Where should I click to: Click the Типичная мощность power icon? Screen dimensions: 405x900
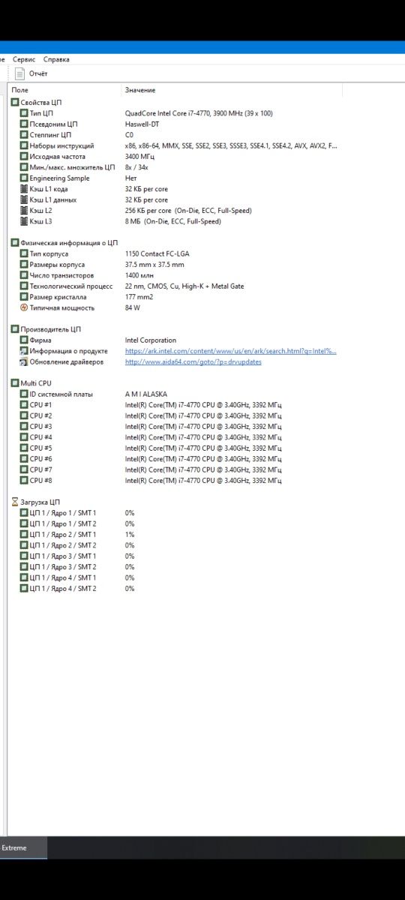click(24, 307)
